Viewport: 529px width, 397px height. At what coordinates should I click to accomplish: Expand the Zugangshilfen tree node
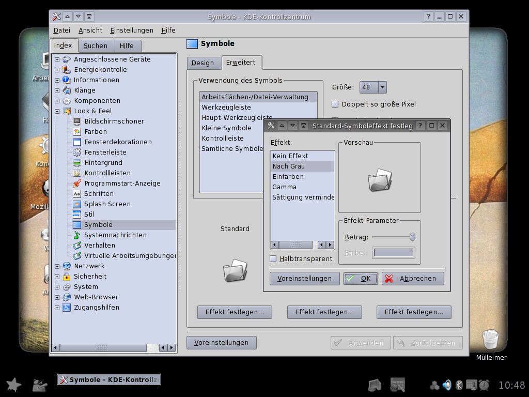point(57,308)
